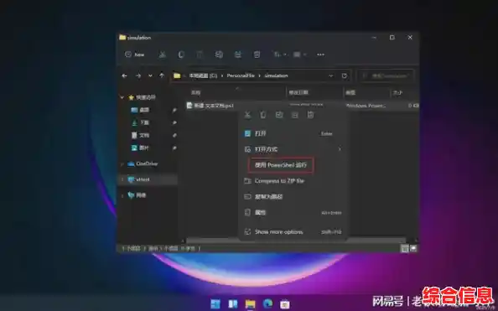Sort by the 类型 column header
This screenshot has width=498, height=311.
point(350,92)
